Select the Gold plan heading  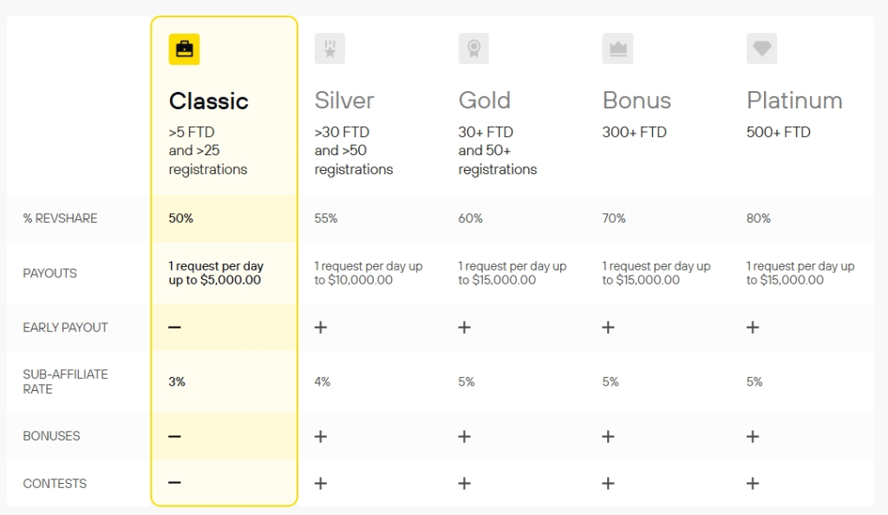coord(484,101)
